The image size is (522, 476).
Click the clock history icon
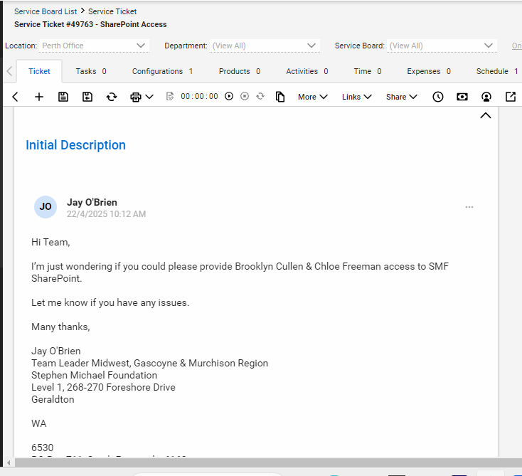(438, 97)
